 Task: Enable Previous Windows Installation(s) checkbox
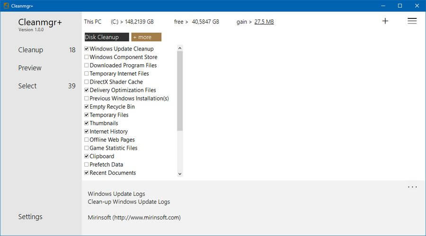point(87,98)
